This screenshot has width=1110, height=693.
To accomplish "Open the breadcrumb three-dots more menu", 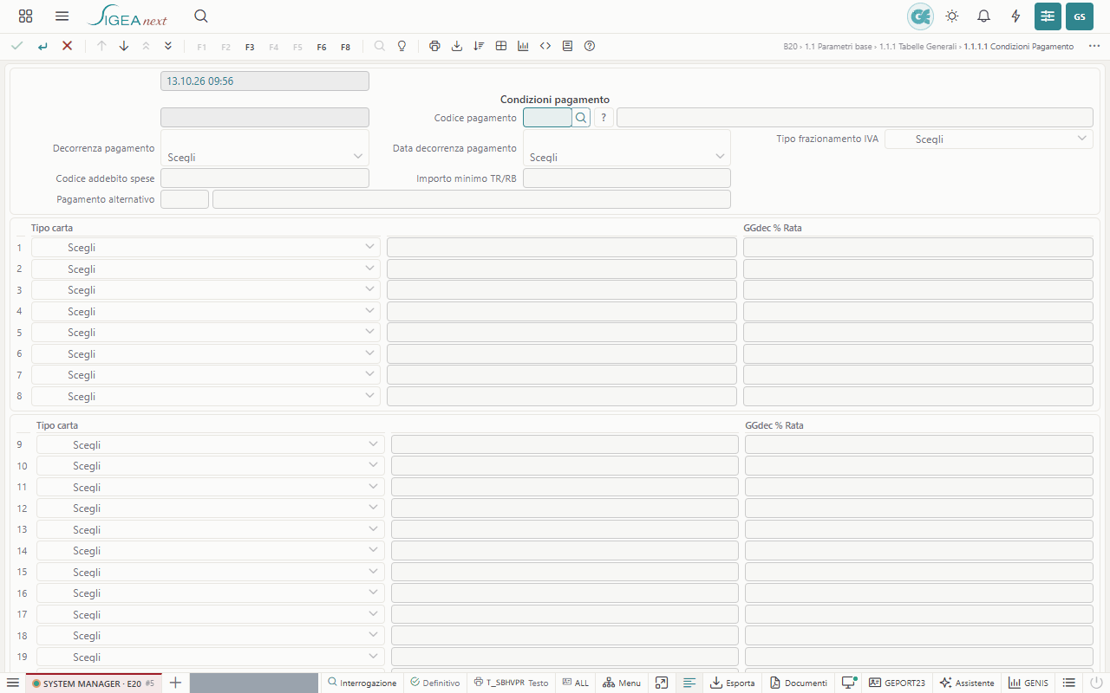I will [x=1094, y=46].
